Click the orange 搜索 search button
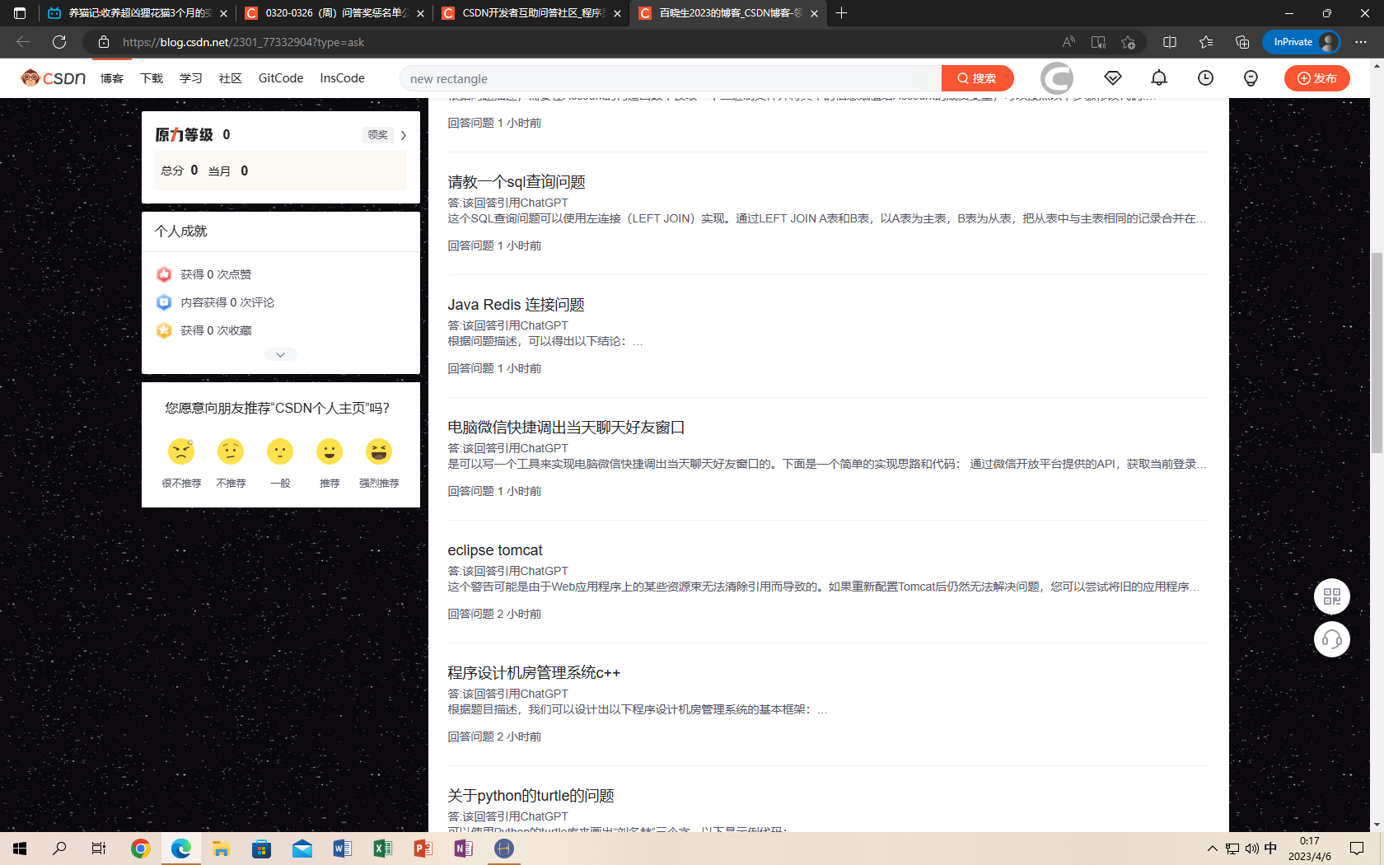Viewport: 1384px width, 865px height. click(x=977, y=78)
